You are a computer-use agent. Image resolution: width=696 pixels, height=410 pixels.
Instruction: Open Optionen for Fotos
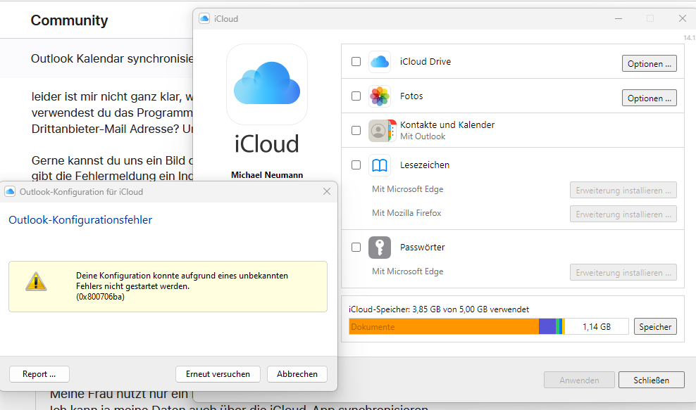pos(649,98)
